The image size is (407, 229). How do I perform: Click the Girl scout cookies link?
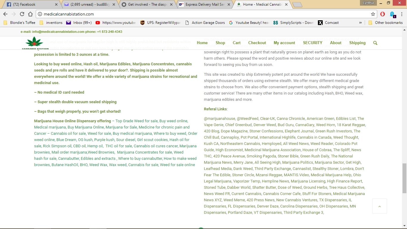coord(152,140)
